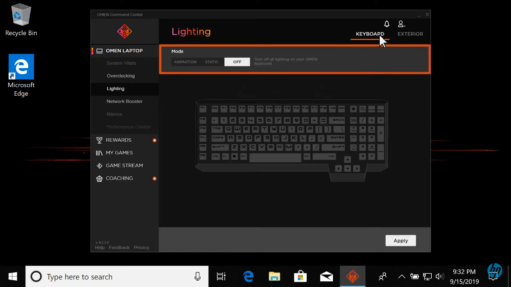
Task: Click the OMEN Command Center taskbar icon
Action: (x=352, y=277)
